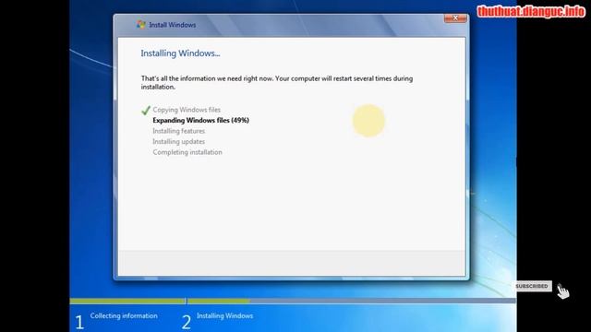The width and height of the screenshot is (591, 332).
Task: Click the Windows logo in title bar
Action: pos(141,25)
